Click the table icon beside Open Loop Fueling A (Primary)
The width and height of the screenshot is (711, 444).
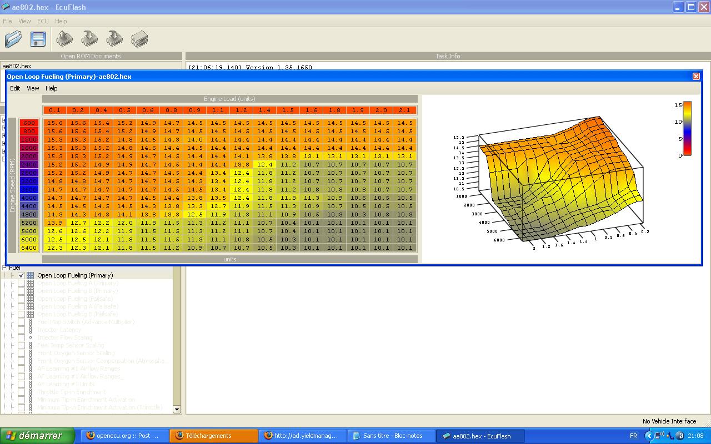point(31,283)
